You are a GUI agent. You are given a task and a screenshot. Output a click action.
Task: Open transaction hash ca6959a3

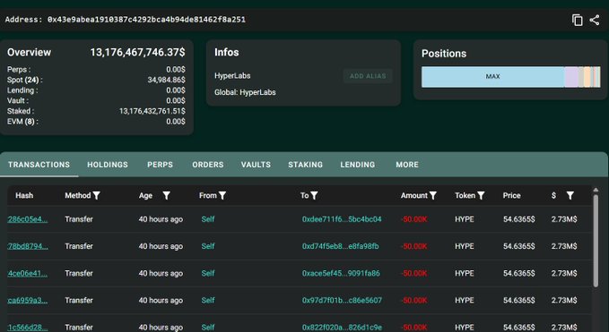(28, 301)
